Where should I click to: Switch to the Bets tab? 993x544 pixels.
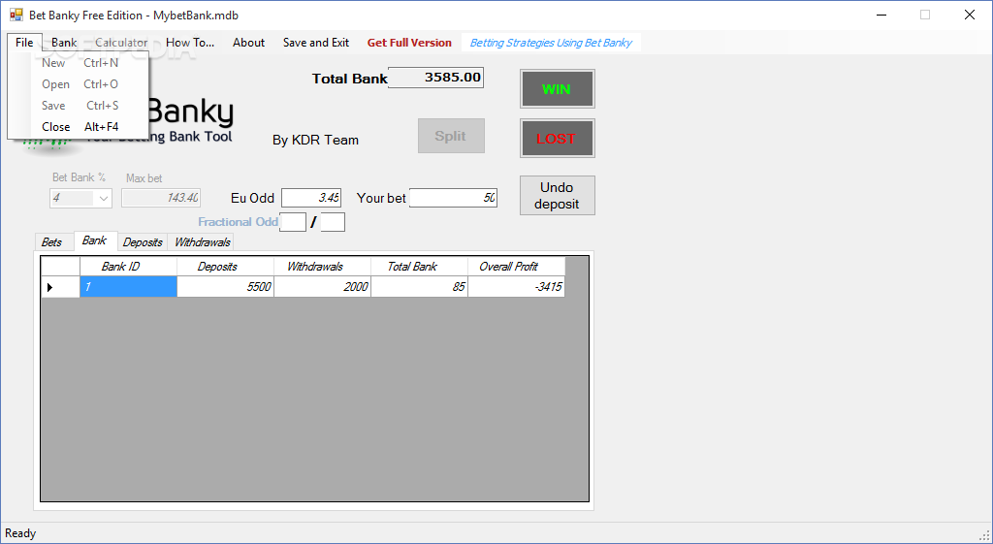tap(52, 242)
